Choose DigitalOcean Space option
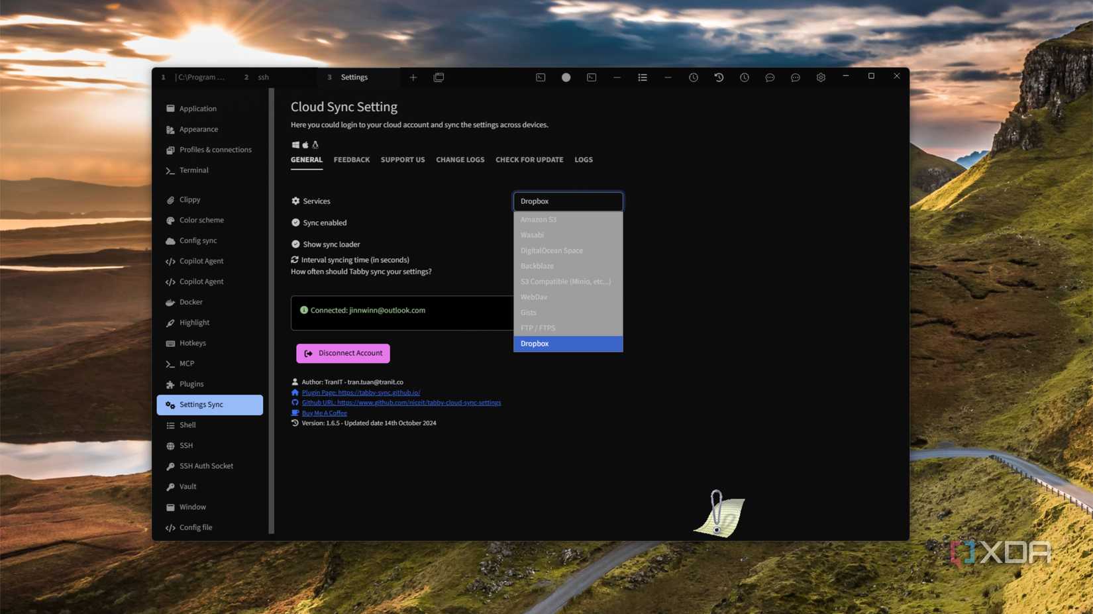Viewport: 1093px width, 614px height. (x=568, y=250)
